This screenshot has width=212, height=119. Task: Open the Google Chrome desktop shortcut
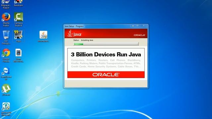pyautogui.click(x=6, y=56)
